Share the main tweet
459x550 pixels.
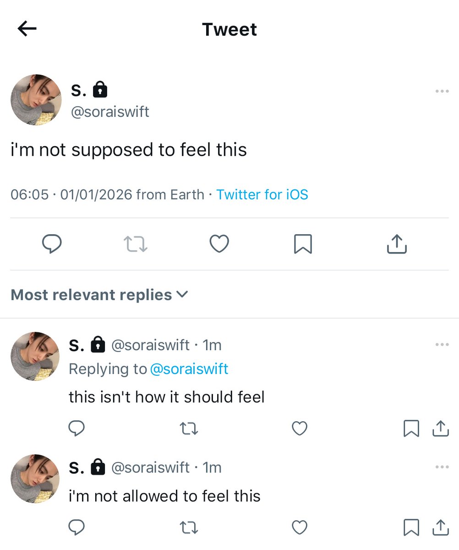pyautogui.click(x=397, y=244)
